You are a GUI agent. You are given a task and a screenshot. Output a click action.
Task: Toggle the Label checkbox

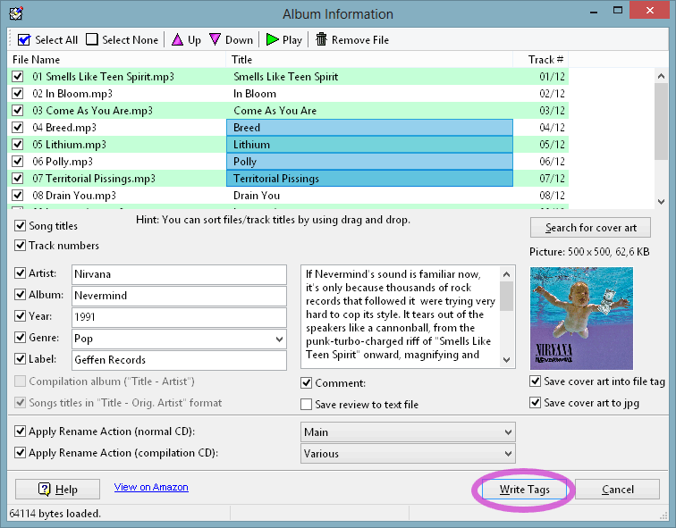21,359
